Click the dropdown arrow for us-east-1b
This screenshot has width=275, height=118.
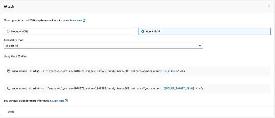(200, 46)
